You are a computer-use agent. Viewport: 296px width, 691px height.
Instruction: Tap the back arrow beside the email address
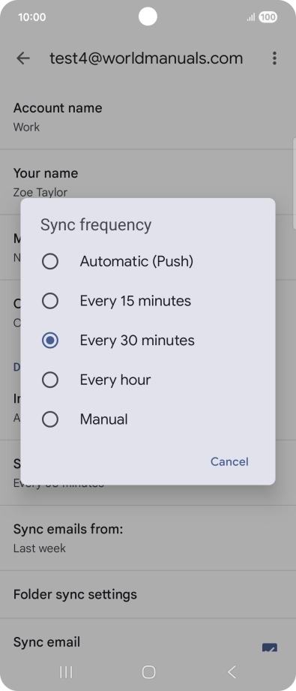pyautogui.click(x=23, y=59)
